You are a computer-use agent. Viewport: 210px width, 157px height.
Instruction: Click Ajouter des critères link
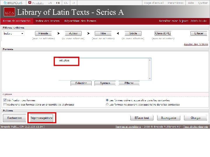click(x=196, y=44)
